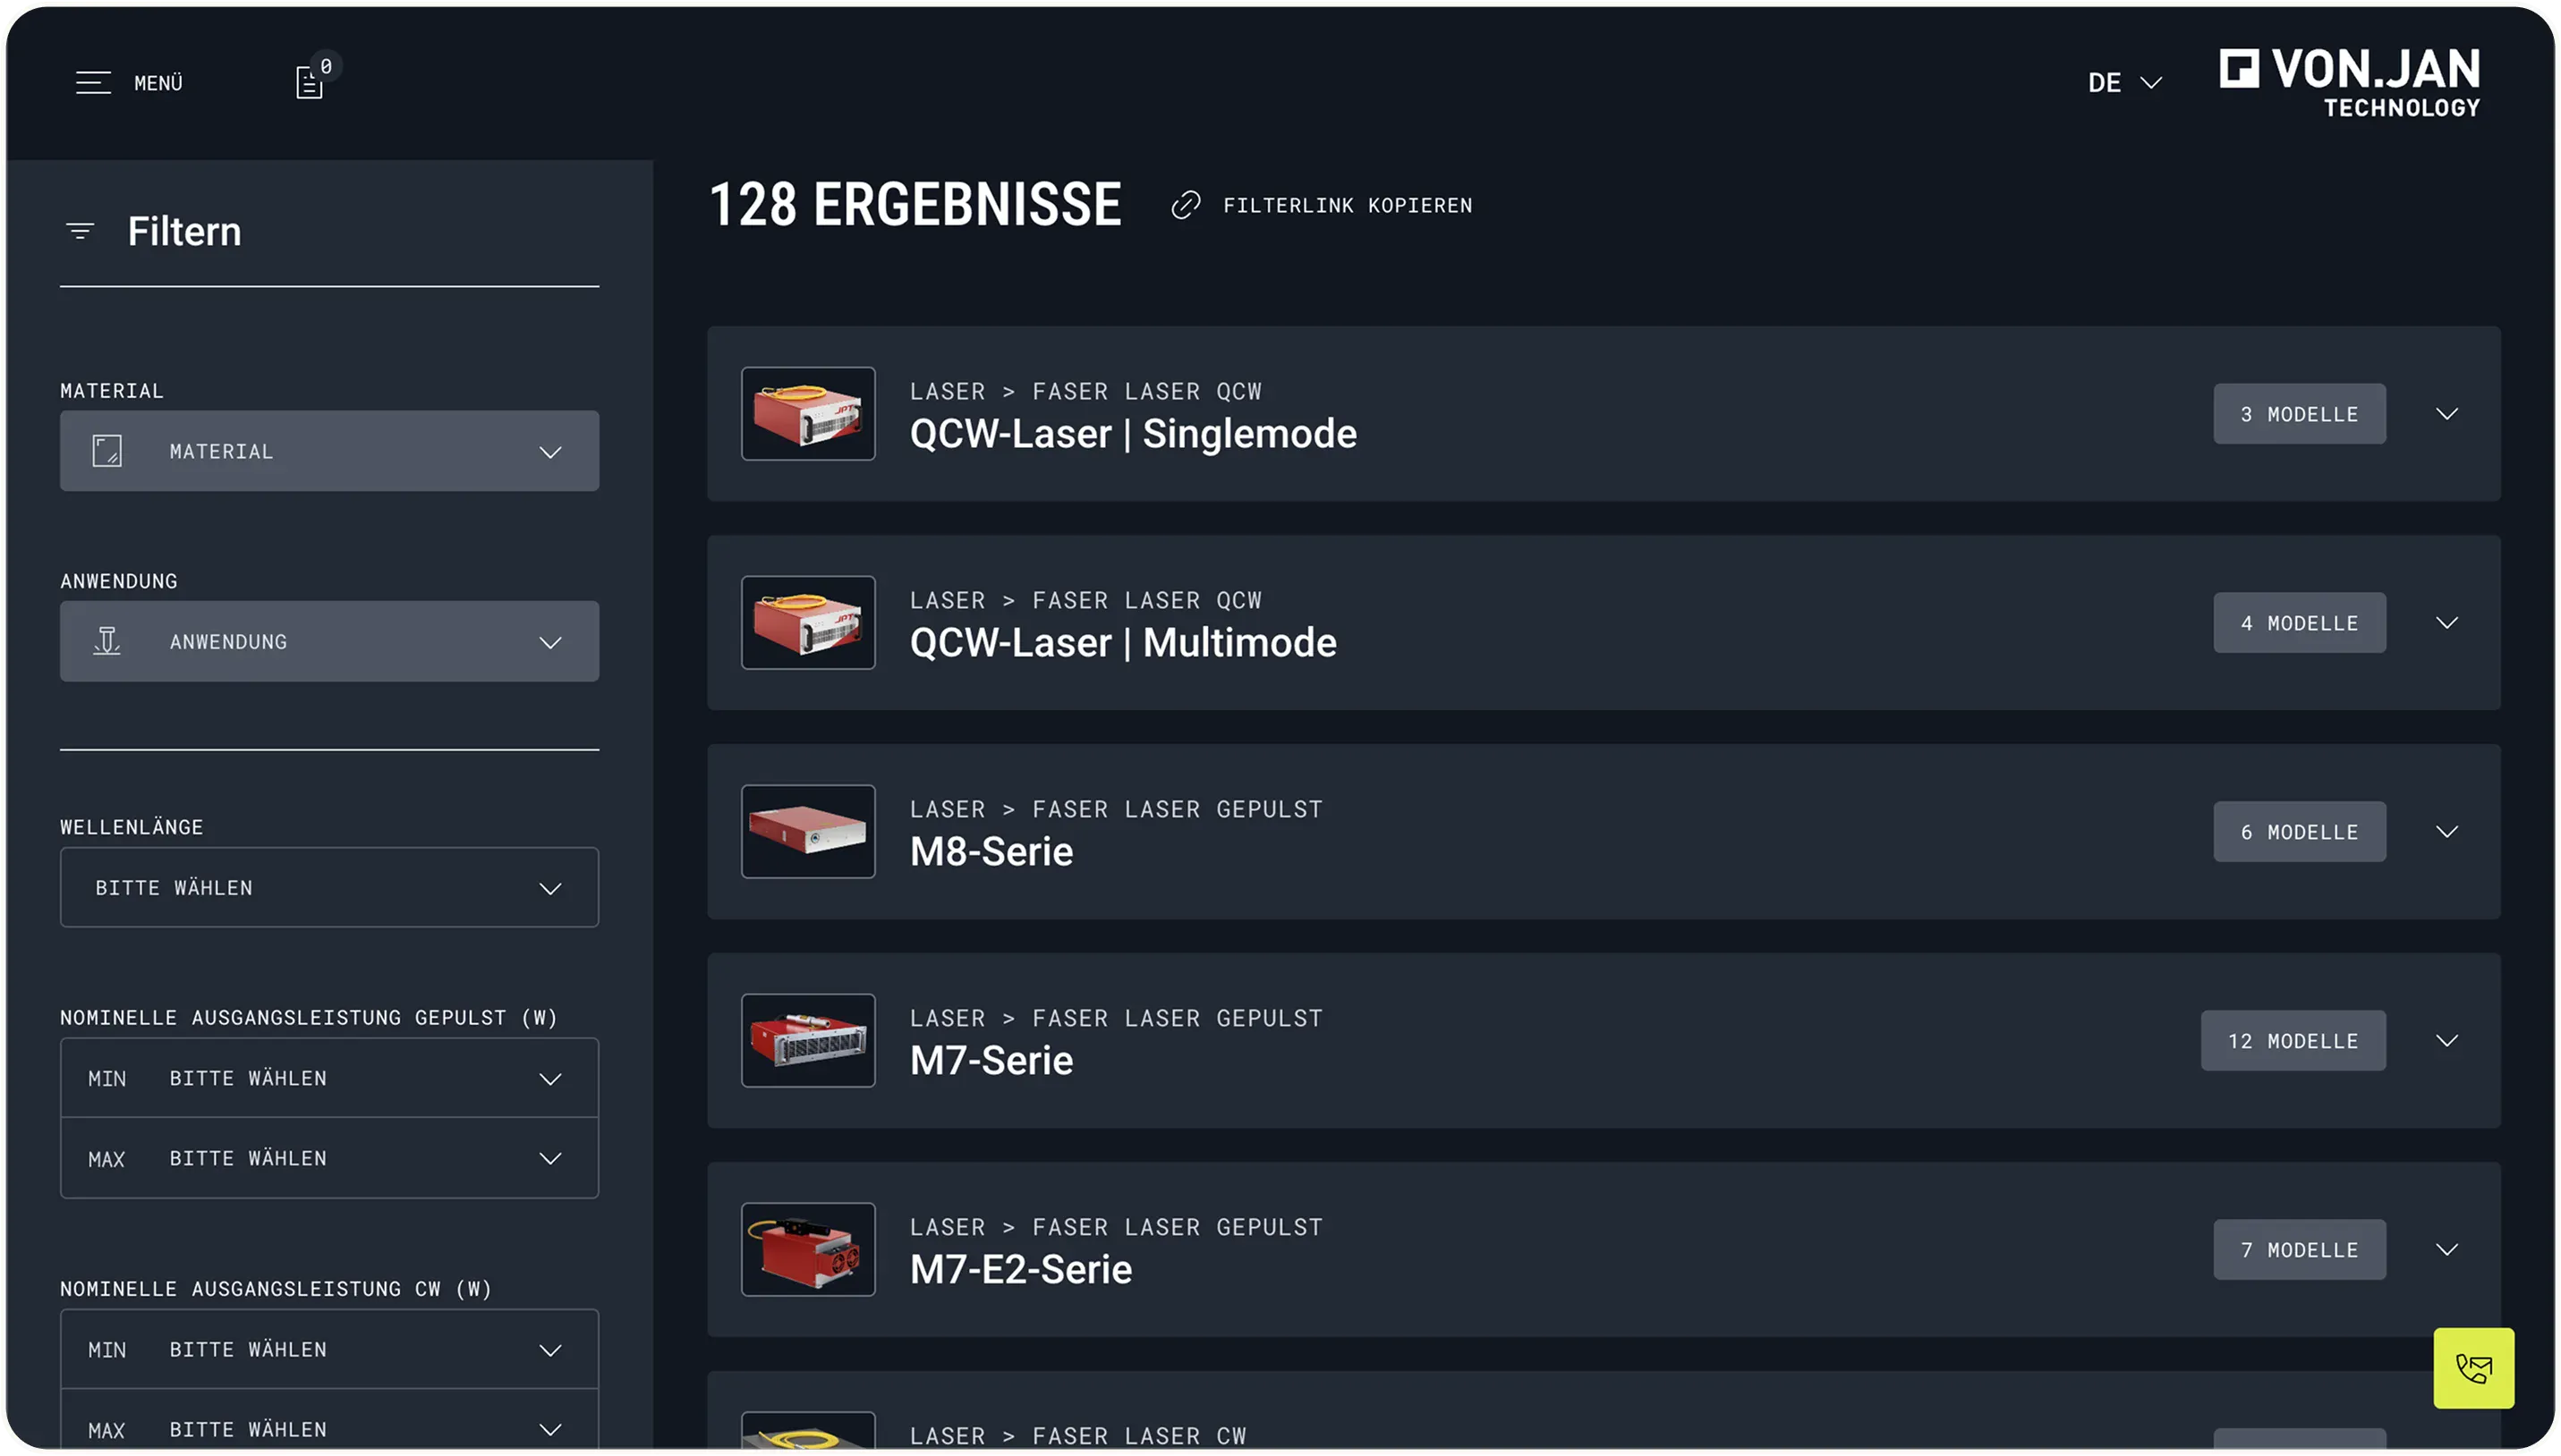
Task: Open the MIN gepulst power dropdown
Action: point(329,1078)
